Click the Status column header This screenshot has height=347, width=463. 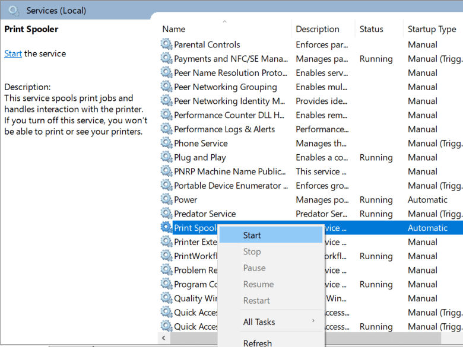pyautogui.click(x=371, y=29)
